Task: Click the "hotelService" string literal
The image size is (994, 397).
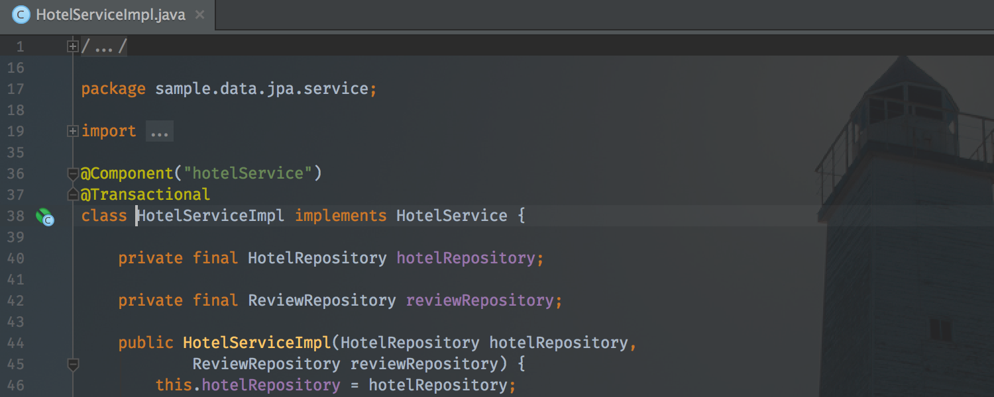Action: (248, 173)
